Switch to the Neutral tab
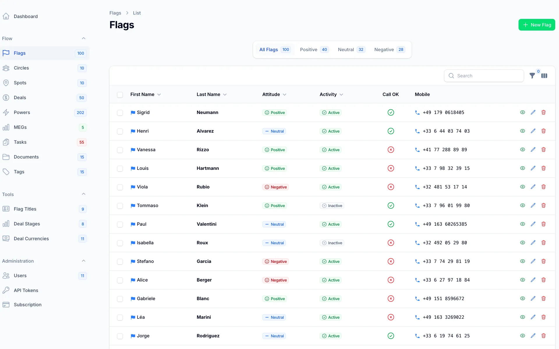This screenshot has height=349, width=559. coord(351,50)
